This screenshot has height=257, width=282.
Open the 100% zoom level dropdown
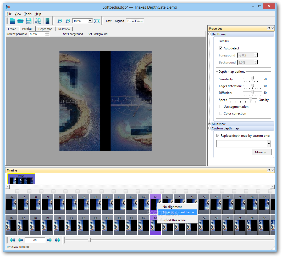click(x=90, y=21)
